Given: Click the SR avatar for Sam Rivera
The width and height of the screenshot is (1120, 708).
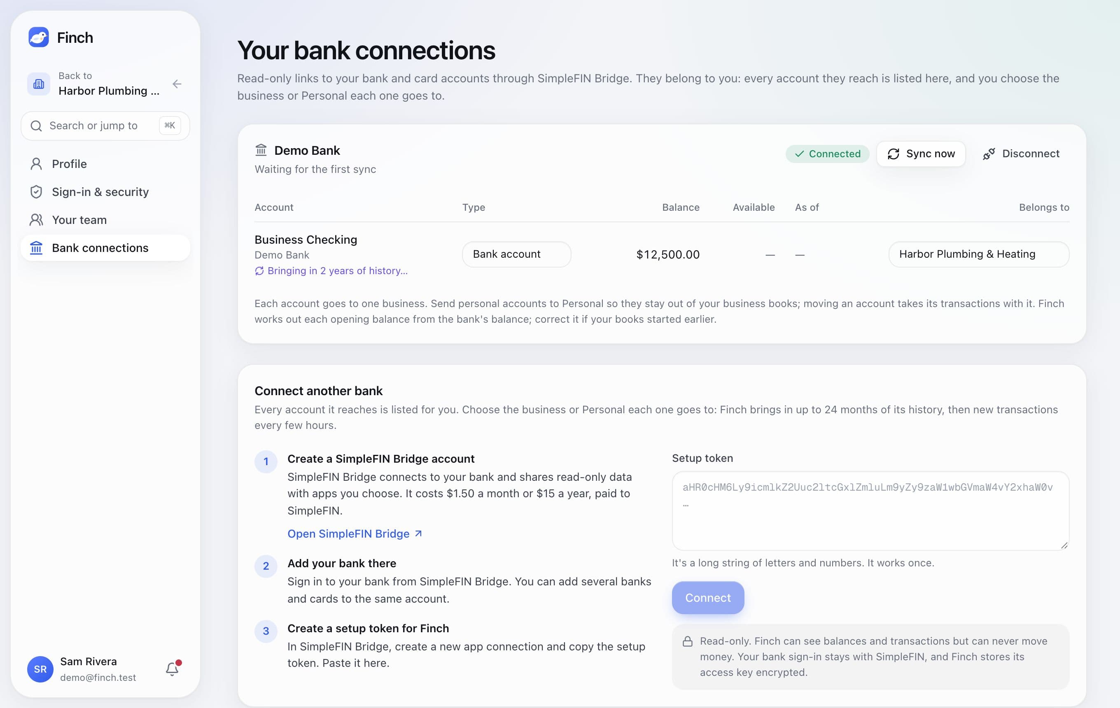Looking at the screenshot, I should pyautogui.click(x=40, y=669).
